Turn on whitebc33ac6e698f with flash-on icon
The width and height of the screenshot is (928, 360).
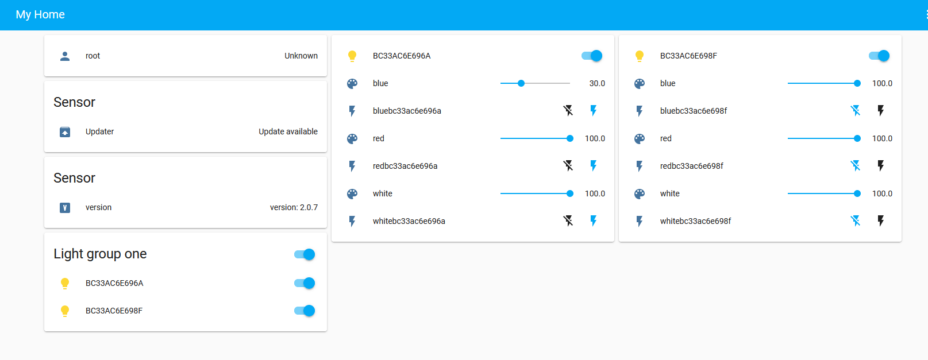point(881,220)
